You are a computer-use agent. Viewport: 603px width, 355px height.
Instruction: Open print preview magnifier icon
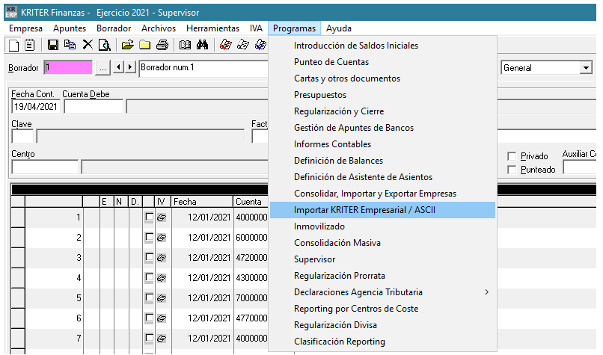pos(104,45)
